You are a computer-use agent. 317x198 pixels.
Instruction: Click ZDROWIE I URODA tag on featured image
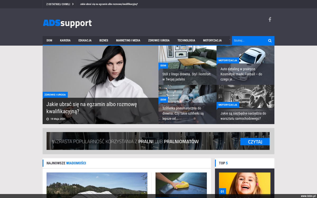pyautogui.click(x=55, y=95)
